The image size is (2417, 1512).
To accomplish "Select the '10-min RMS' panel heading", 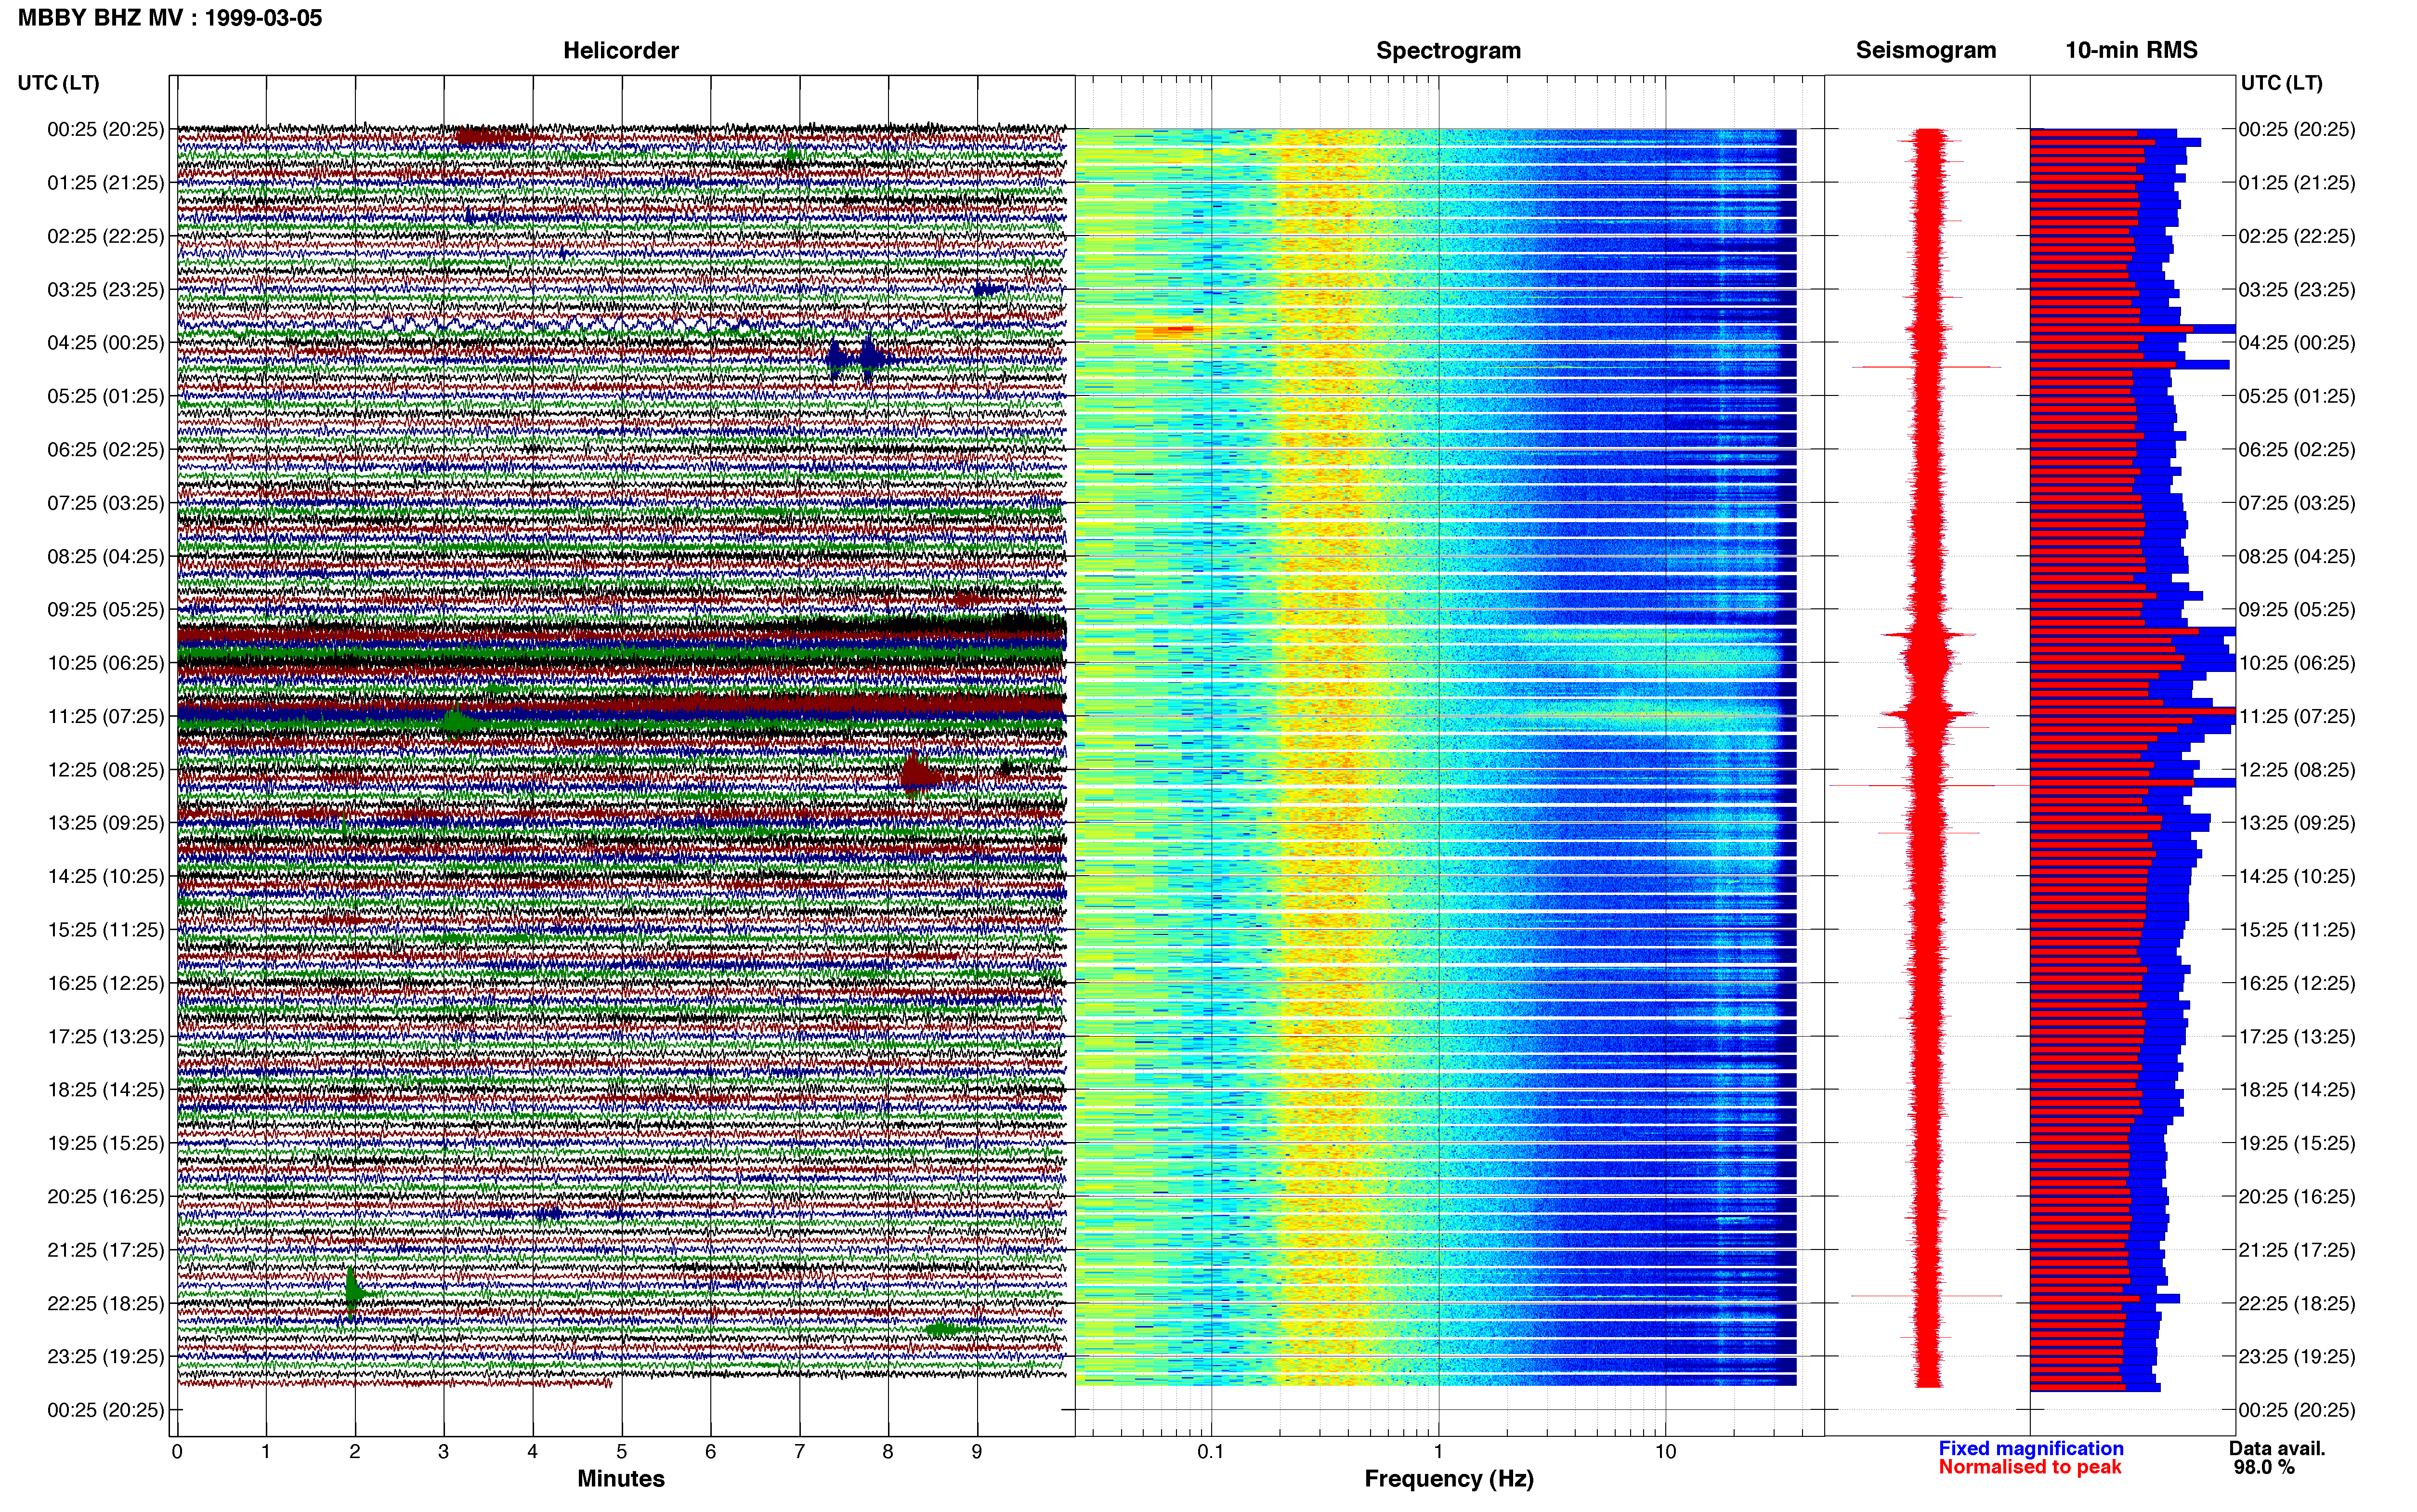I will [x=2131, y=51].
